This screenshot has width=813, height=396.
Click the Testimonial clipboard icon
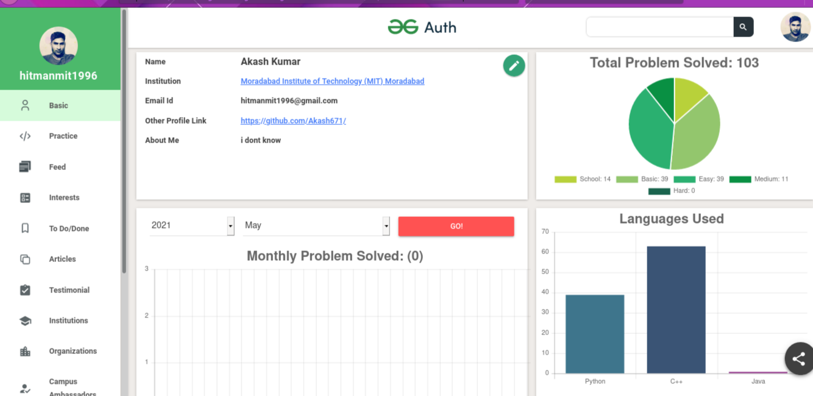coord(25,290)
